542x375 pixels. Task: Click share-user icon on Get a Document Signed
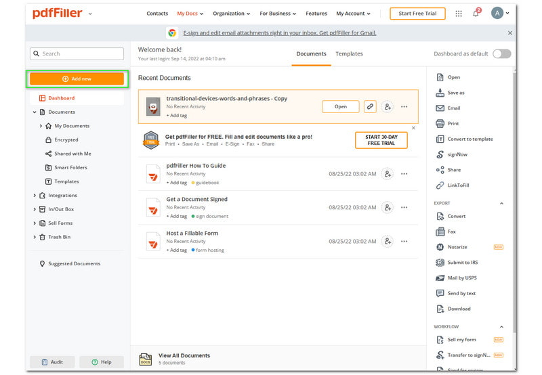388,207
